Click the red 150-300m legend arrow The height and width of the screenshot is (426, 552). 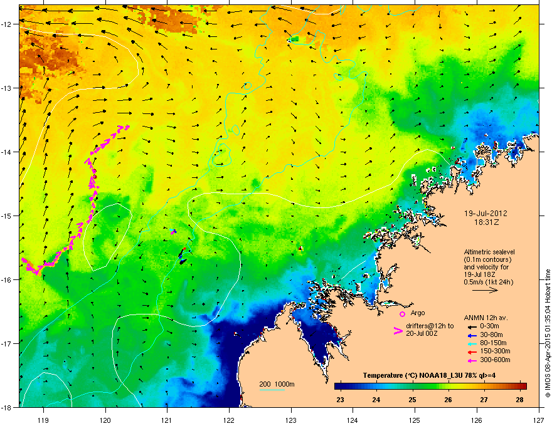coord(472,352)
